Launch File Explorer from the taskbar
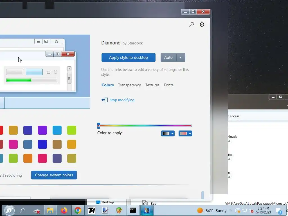The image size is (288, 216). coord(50,210)
